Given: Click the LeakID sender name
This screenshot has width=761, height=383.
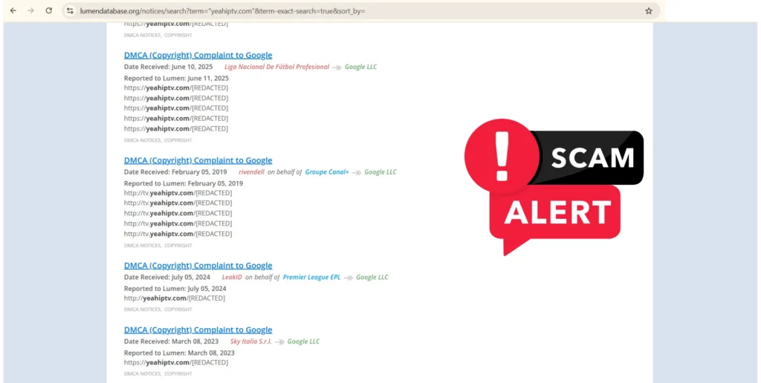Looking at the screenshot, I should pyautogui.click(x=232, y=278).
